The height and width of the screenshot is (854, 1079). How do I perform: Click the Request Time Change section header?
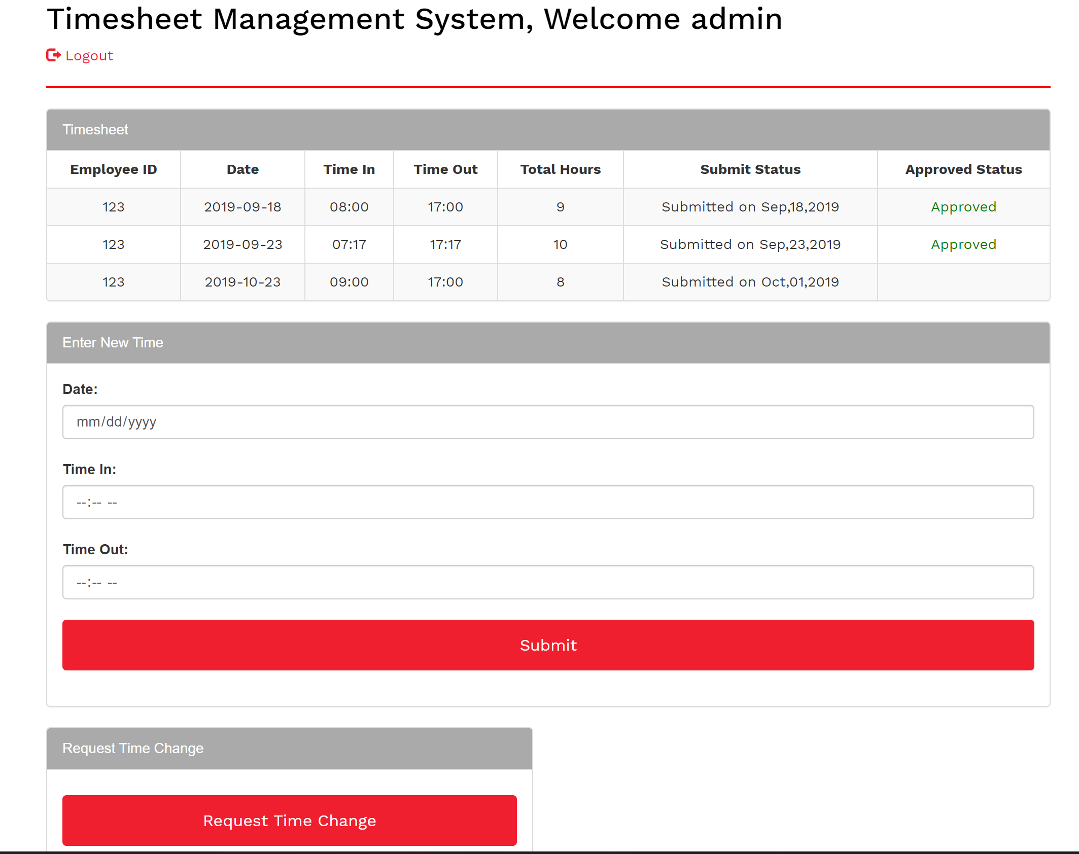(x=133, y=748)
